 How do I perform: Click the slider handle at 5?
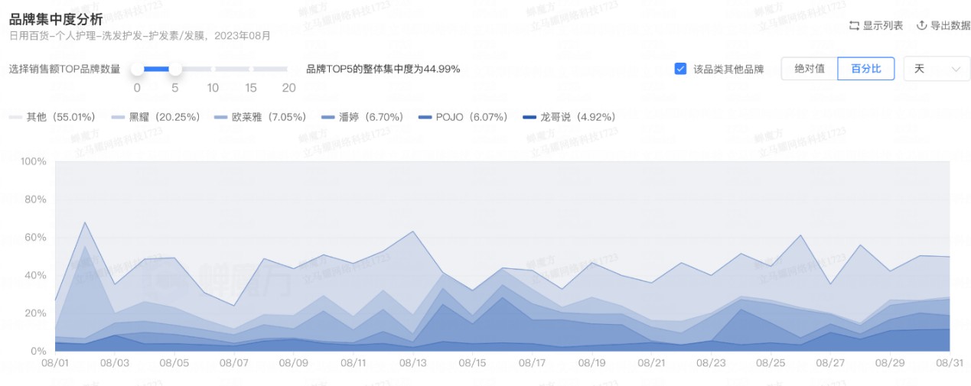(175, 69)
